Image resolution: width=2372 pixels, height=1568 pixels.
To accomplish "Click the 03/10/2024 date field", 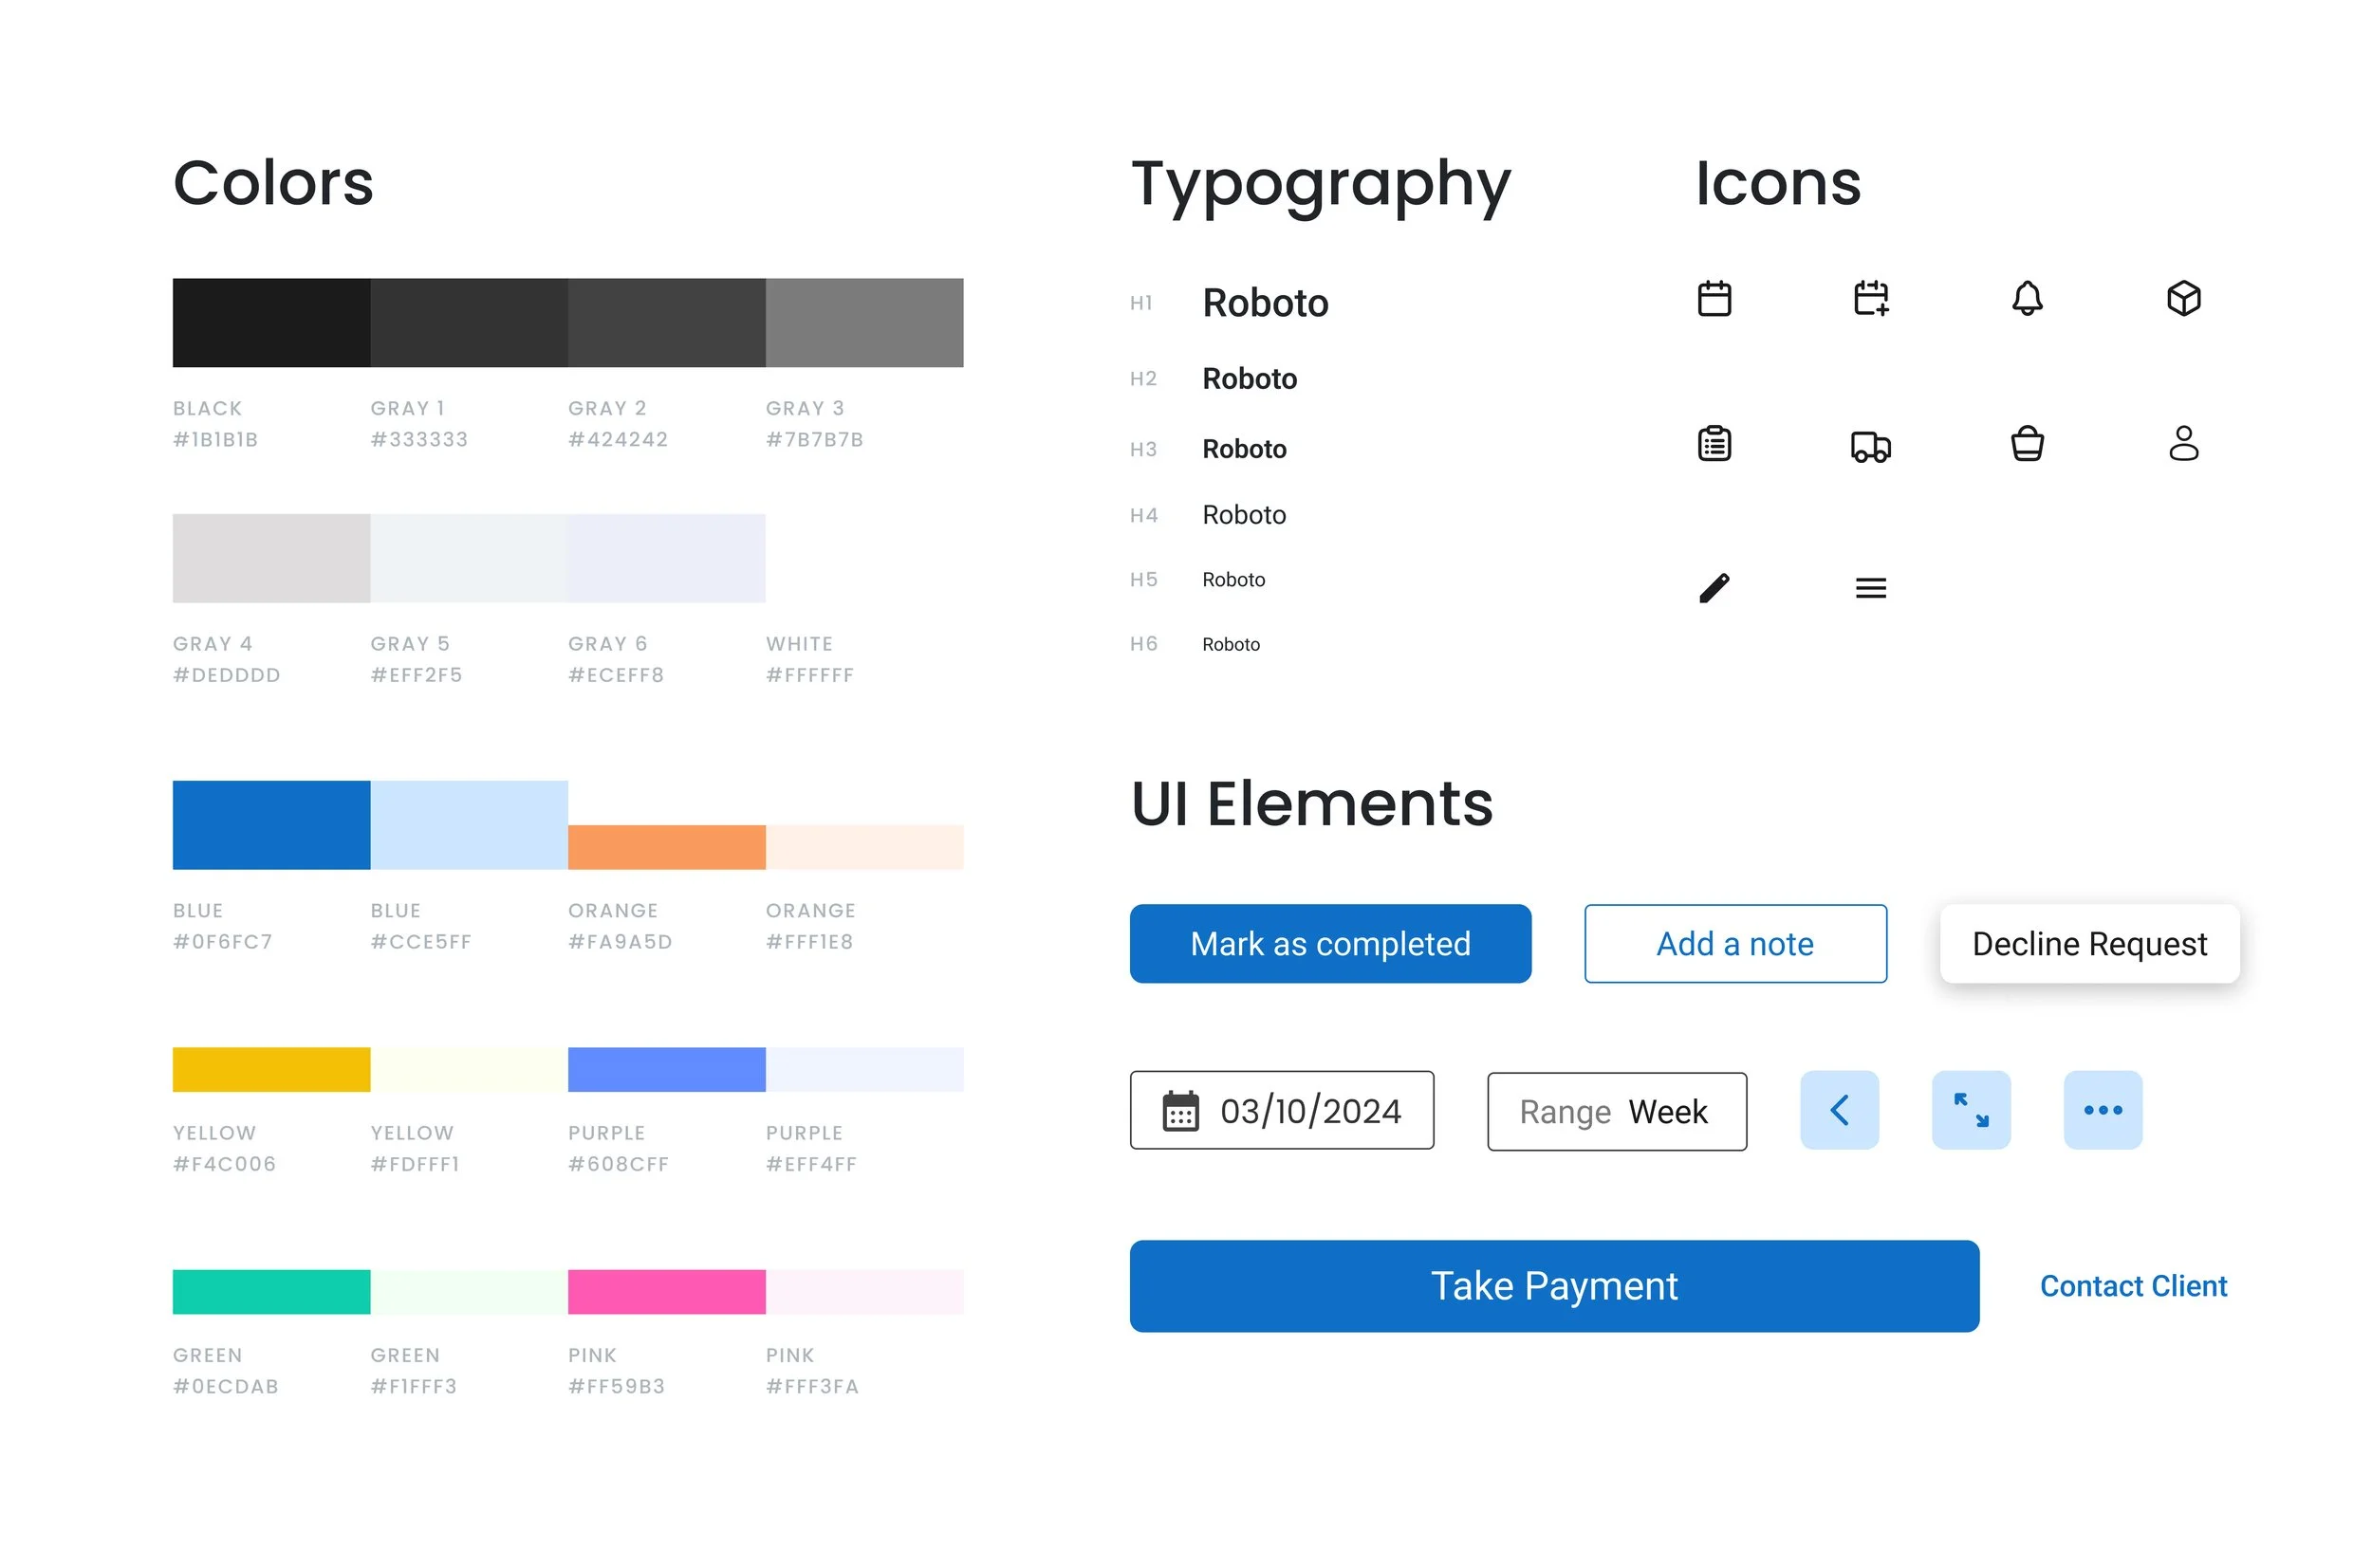I will 1281,1110.
